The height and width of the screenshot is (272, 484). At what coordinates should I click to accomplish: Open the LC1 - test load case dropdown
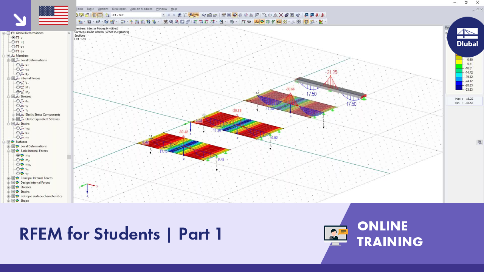tap(164, 15)
